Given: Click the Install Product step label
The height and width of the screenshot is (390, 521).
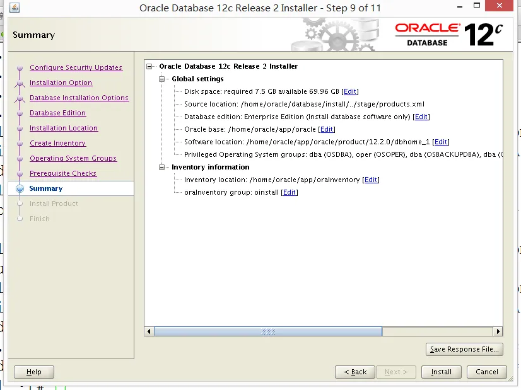Looking at the screenshot, I should click(54, 204).
